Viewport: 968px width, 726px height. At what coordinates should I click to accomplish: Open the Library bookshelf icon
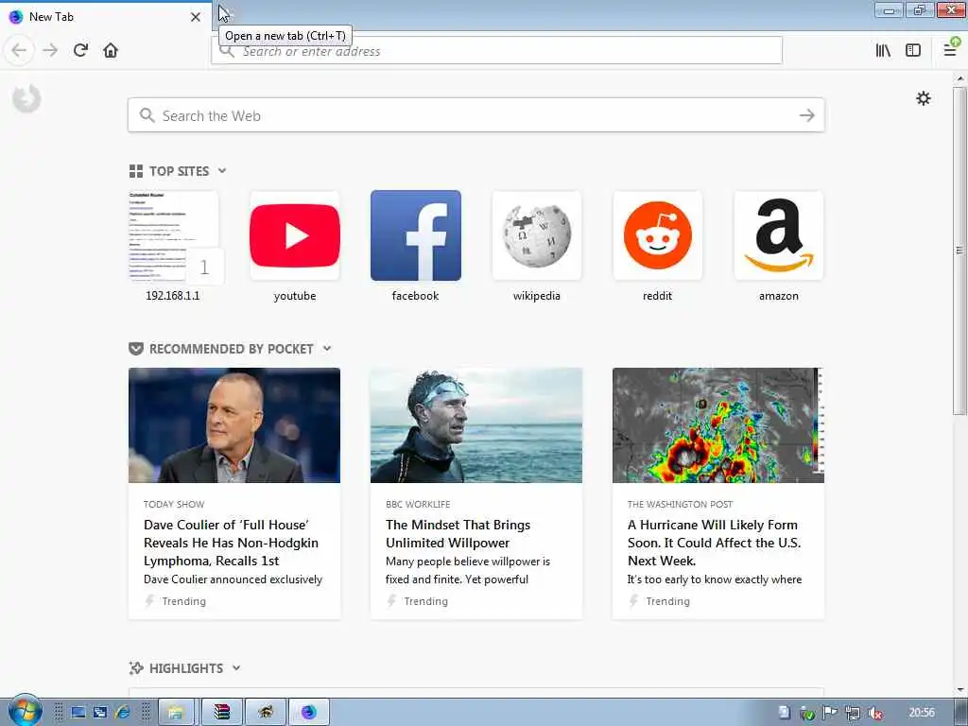[883, 50]
